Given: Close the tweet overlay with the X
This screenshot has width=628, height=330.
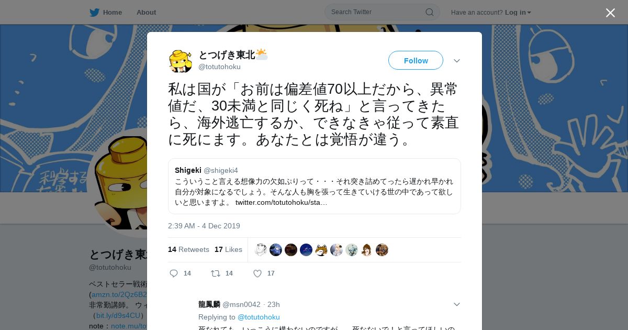Looking at the screenshot, I should 610,13.
